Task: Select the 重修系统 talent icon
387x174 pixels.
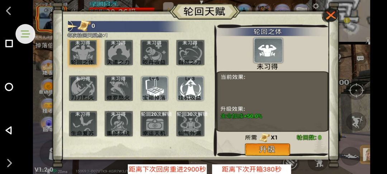Action: click(119, 124)
